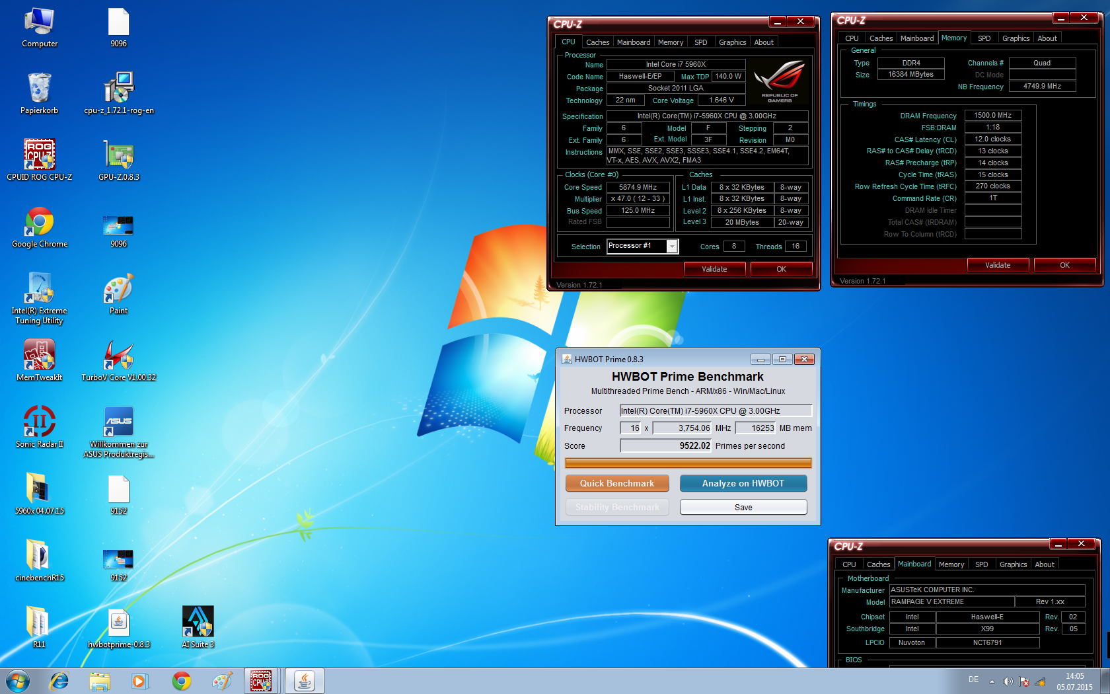Image resolution: width=1110 pixels, height=694 pixels.
Task: Switch to Caches tab in CPU window
Action: [x=597, y=42]
